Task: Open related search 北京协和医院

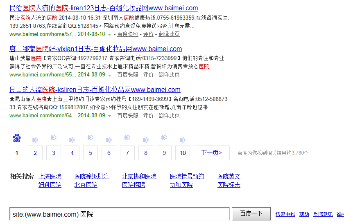Action: 139,176
